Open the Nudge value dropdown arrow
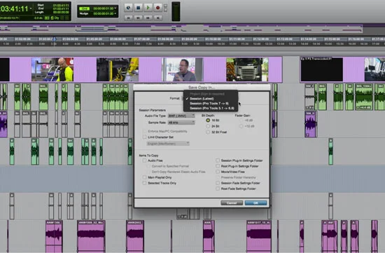Viewport: 385px width, 253px height. coord(115,13)
